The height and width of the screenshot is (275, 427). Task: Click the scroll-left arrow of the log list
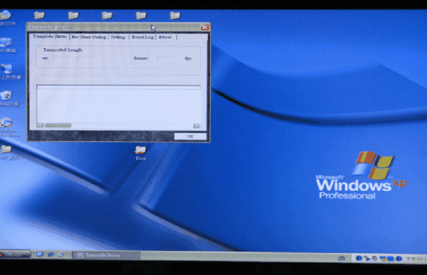click(41, 125)
